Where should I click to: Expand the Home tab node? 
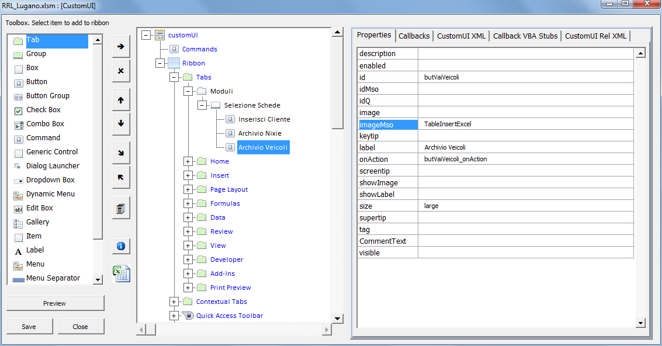pos(188,161)
